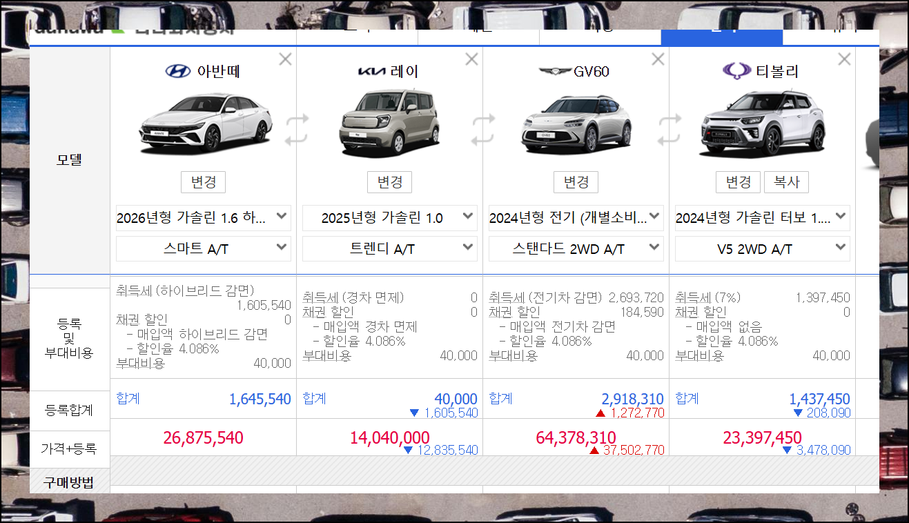Swap GV60 and 티볼리 using the arrows icon

point(669,130)
